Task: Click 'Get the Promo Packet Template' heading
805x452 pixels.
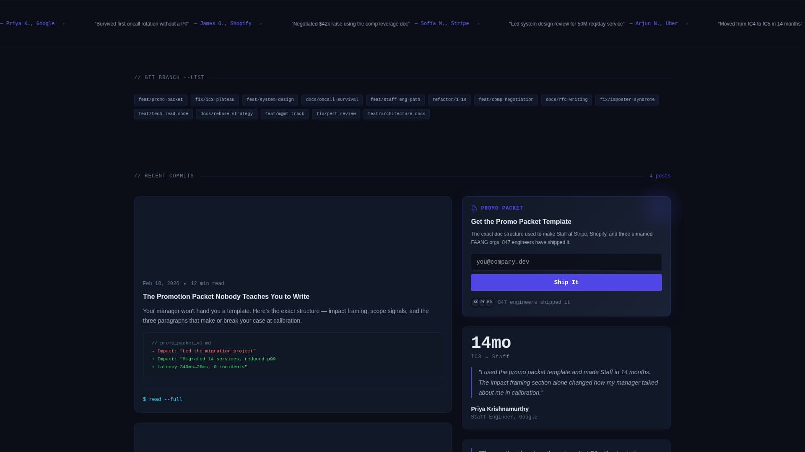Action: [521, 222]
